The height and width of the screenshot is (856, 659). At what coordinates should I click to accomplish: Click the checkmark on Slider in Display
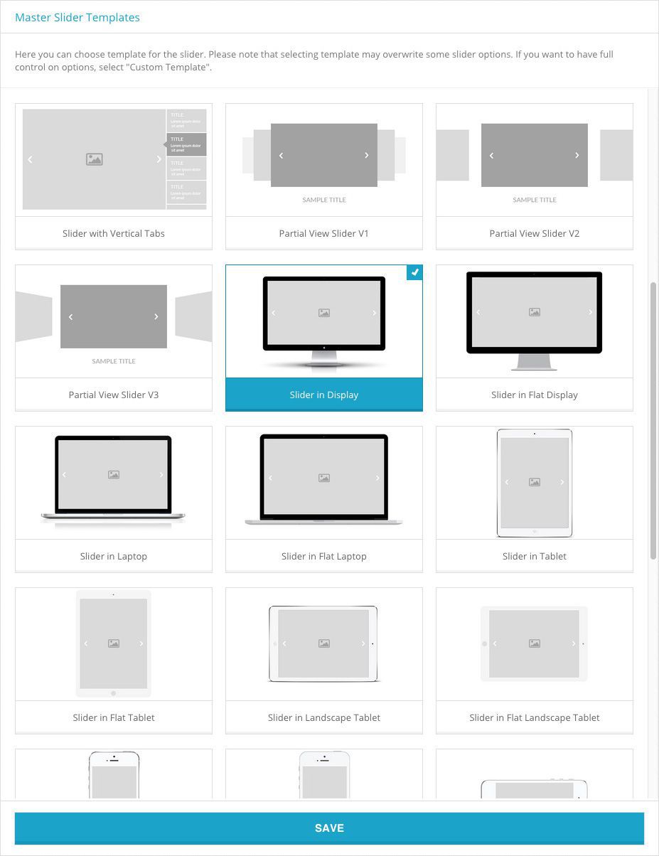coord(414,272)
